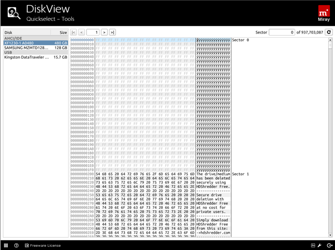Click the Sector number input field

point(282,32)
